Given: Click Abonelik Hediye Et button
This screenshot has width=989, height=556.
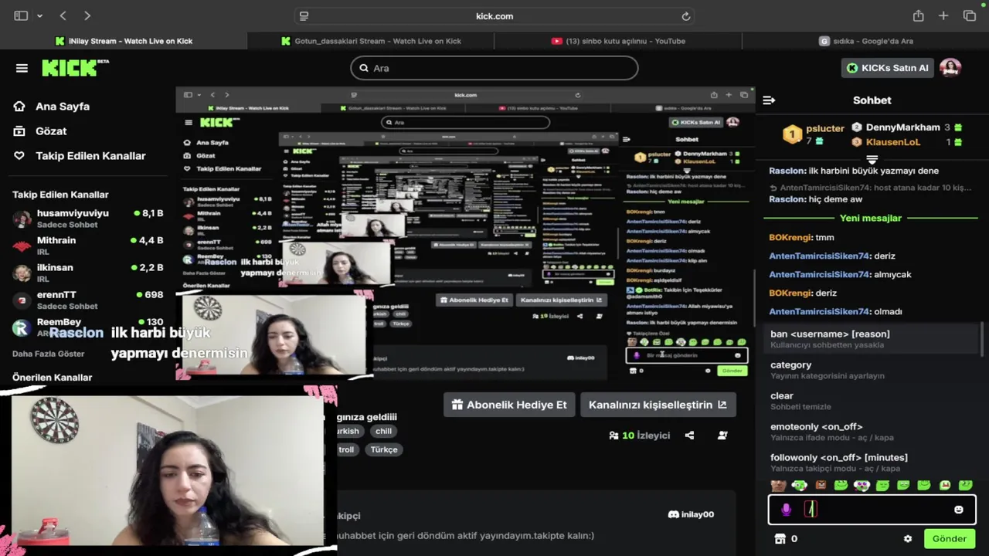Looking at the screenshot, I should point(509,405).
